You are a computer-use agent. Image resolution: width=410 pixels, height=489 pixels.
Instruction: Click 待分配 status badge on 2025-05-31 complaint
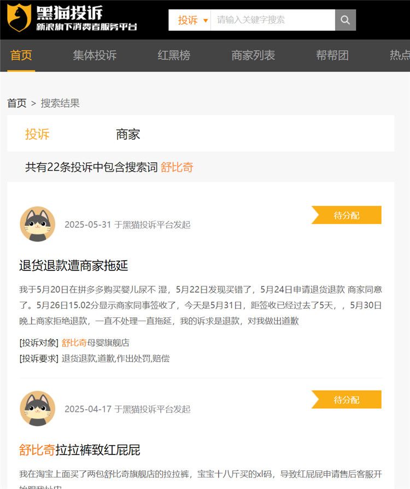click(347, 215)
